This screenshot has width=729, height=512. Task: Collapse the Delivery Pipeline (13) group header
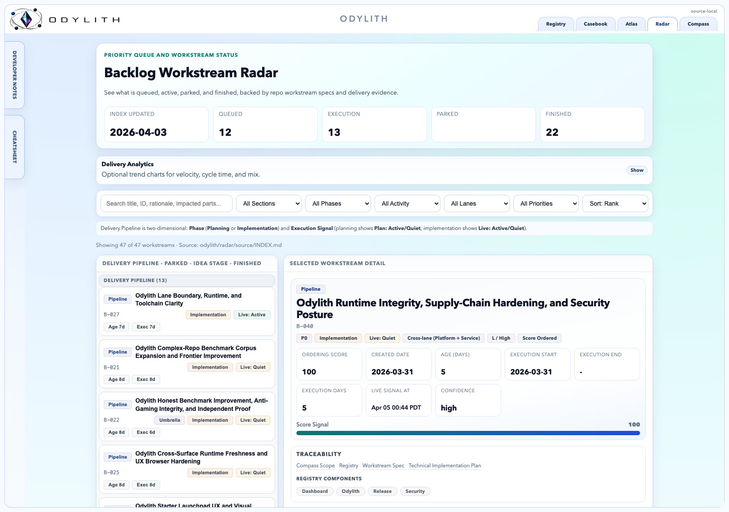click(187, 280)
